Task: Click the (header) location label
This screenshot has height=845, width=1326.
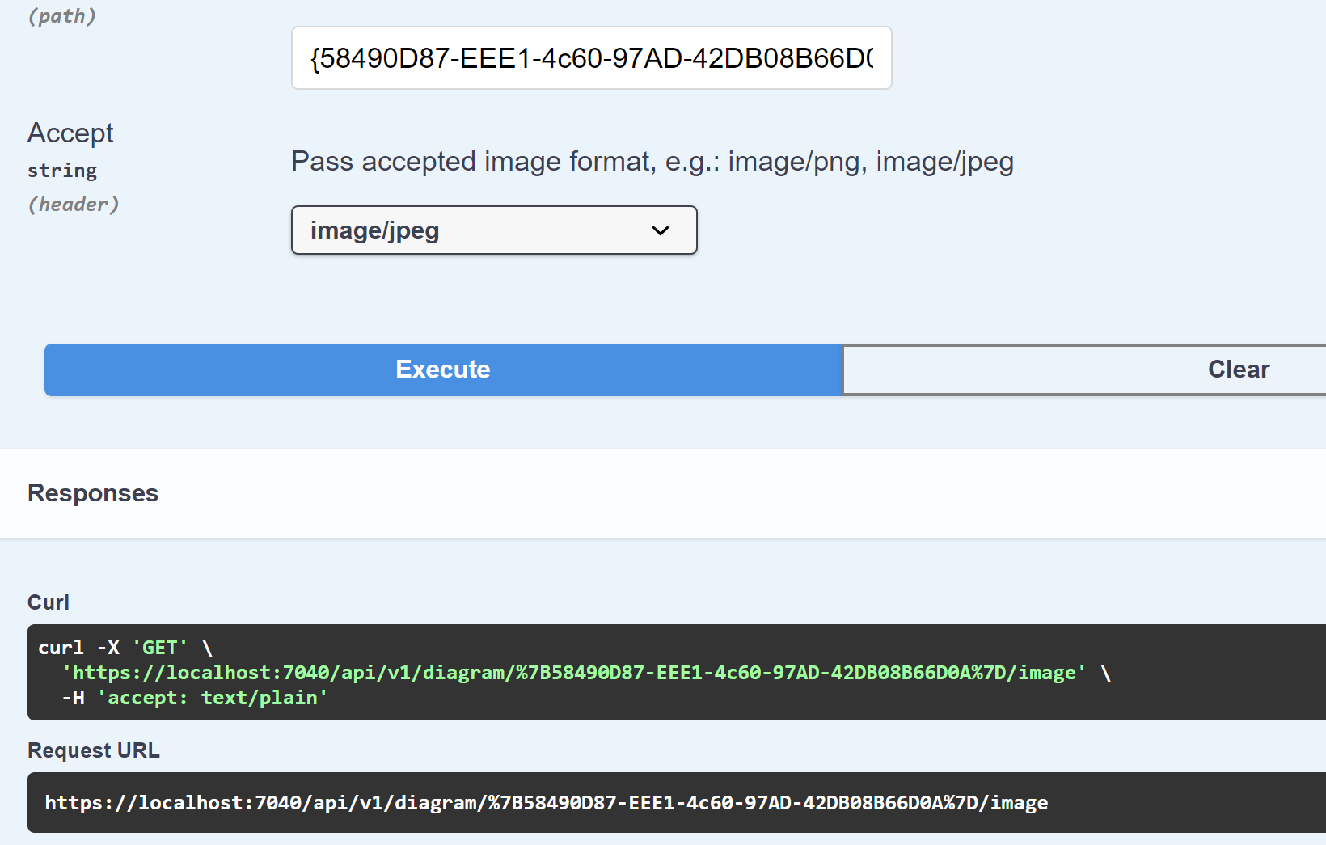Action: (74, 205)
